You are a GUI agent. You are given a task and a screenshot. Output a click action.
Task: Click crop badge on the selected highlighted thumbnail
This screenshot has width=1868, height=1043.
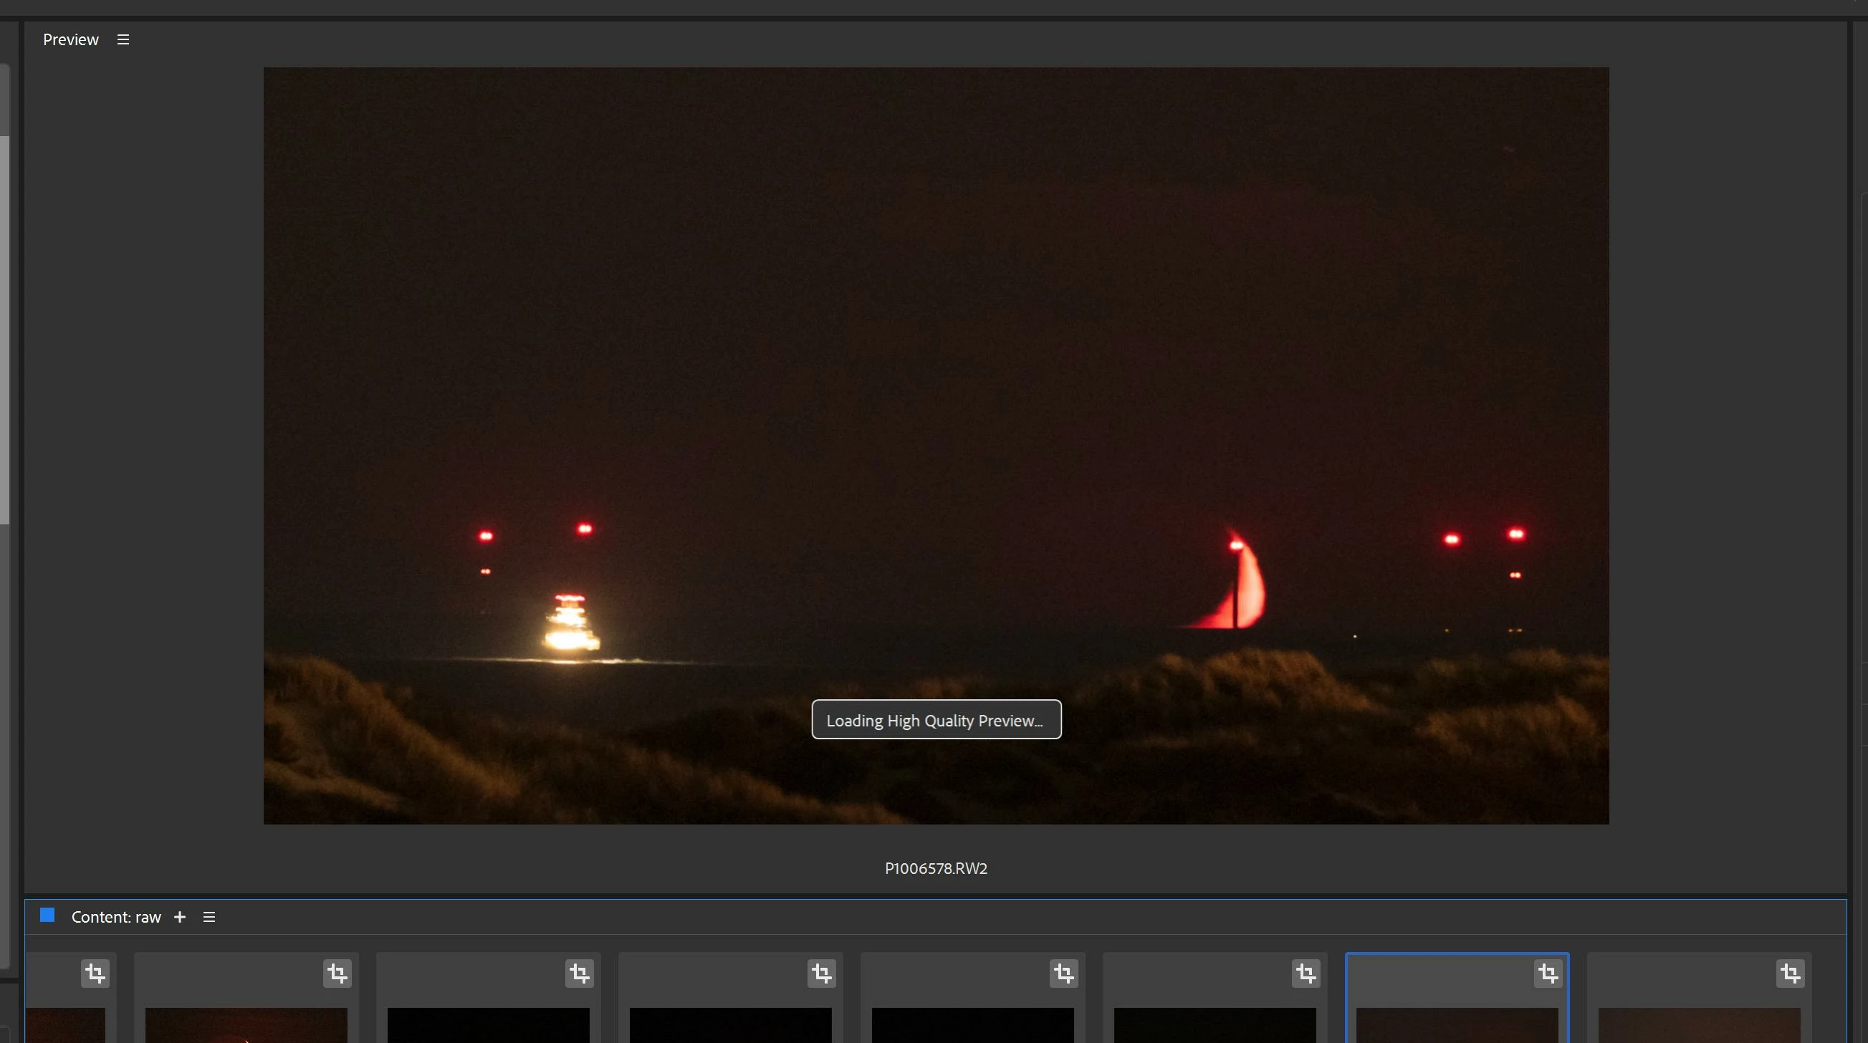(1548, 974)
